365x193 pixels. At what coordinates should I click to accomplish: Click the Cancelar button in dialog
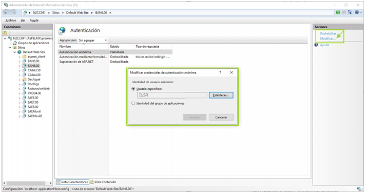221,117
